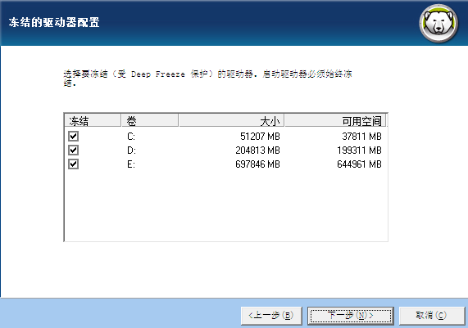Click the Deep Freeze polar bear logo

click(x=438, y=24)
